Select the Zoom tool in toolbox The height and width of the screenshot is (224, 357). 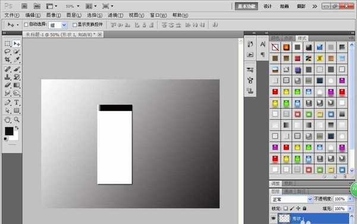coord(17,119)
